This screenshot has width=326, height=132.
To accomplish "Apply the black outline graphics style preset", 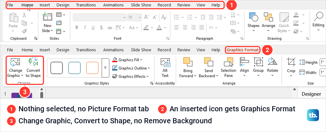I will pos(57,68).
